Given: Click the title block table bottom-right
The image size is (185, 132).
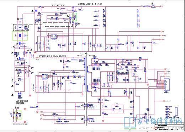Looking at the screenshot, I should (x=169, y=127).
